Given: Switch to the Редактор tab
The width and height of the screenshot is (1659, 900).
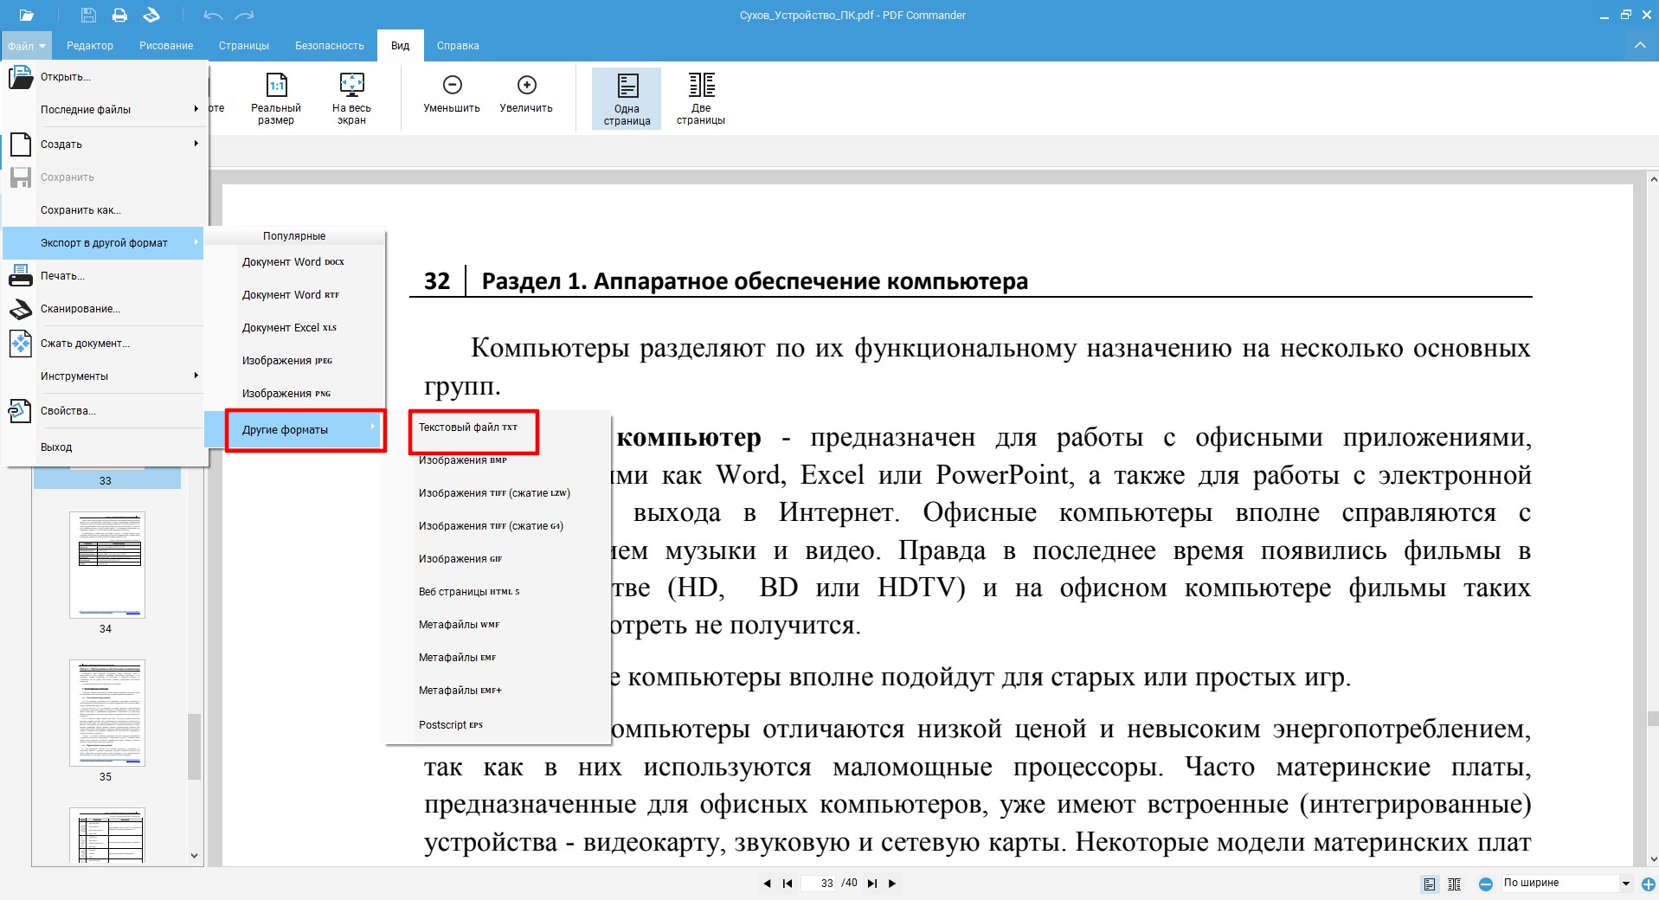Looking at the screenshot, I should (x=90, y=46).
